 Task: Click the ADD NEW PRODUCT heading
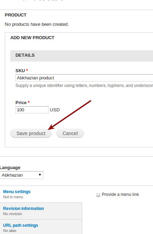click(32, 38)
